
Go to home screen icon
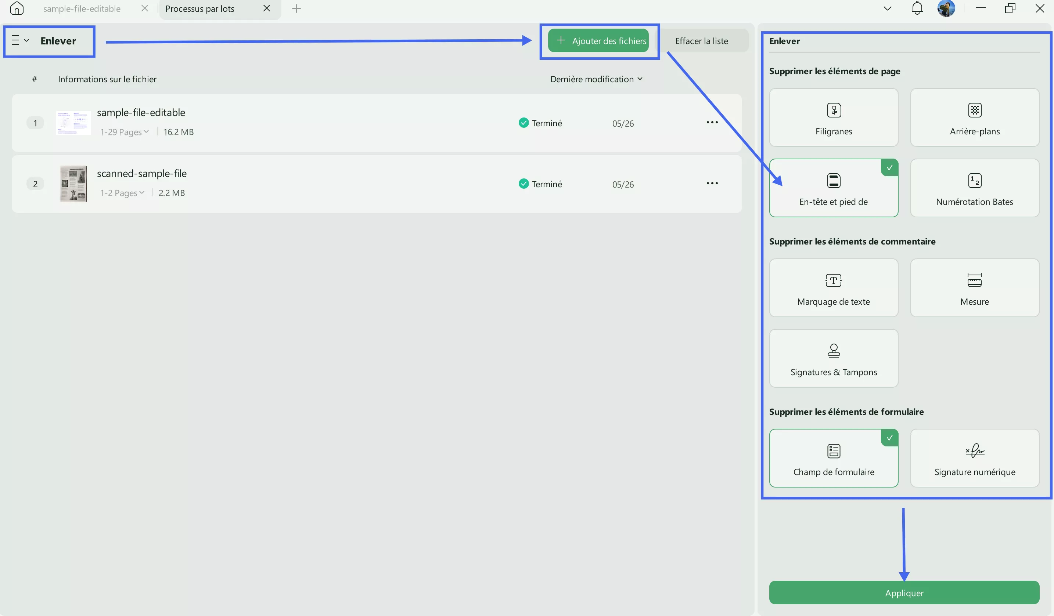coord(17,8)
